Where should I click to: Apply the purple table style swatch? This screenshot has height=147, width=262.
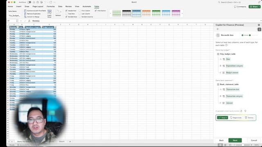point(176,13)
